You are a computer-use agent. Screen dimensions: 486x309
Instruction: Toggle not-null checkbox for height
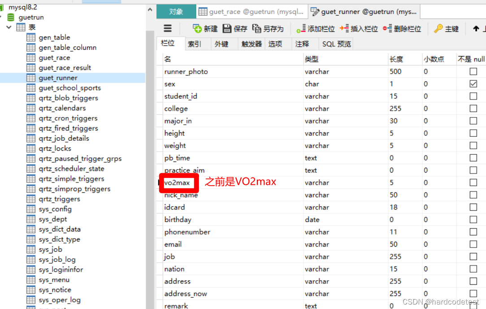473,133
